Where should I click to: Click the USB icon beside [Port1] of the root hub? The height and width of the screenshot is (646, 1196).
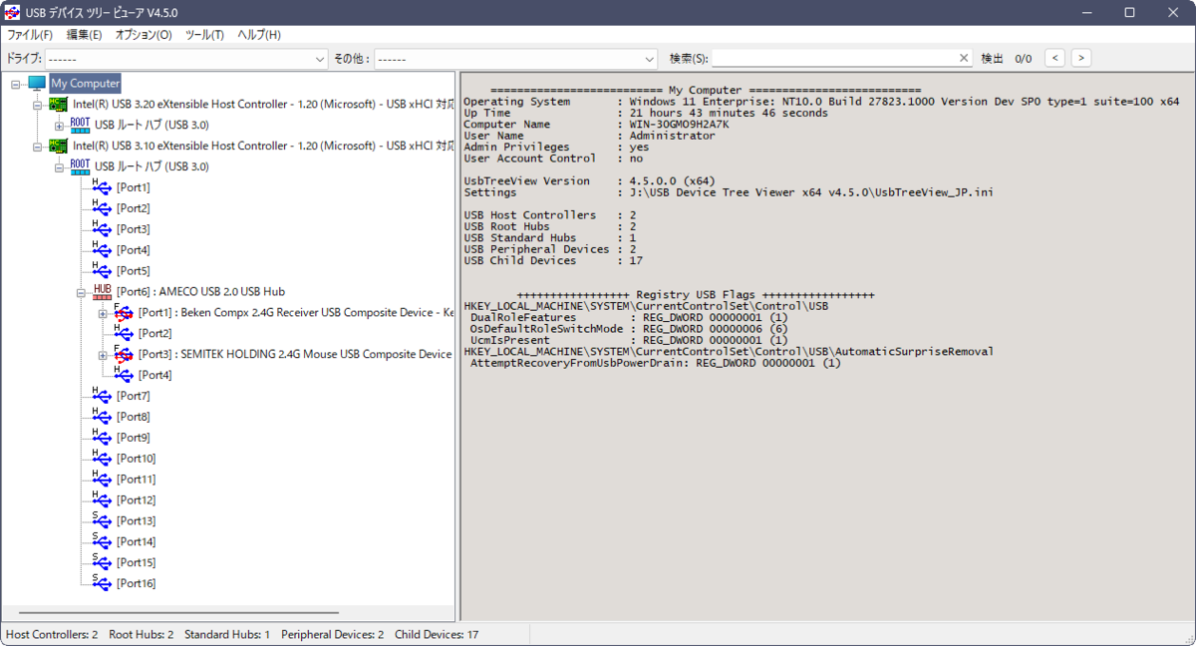[x=102, y=187]
